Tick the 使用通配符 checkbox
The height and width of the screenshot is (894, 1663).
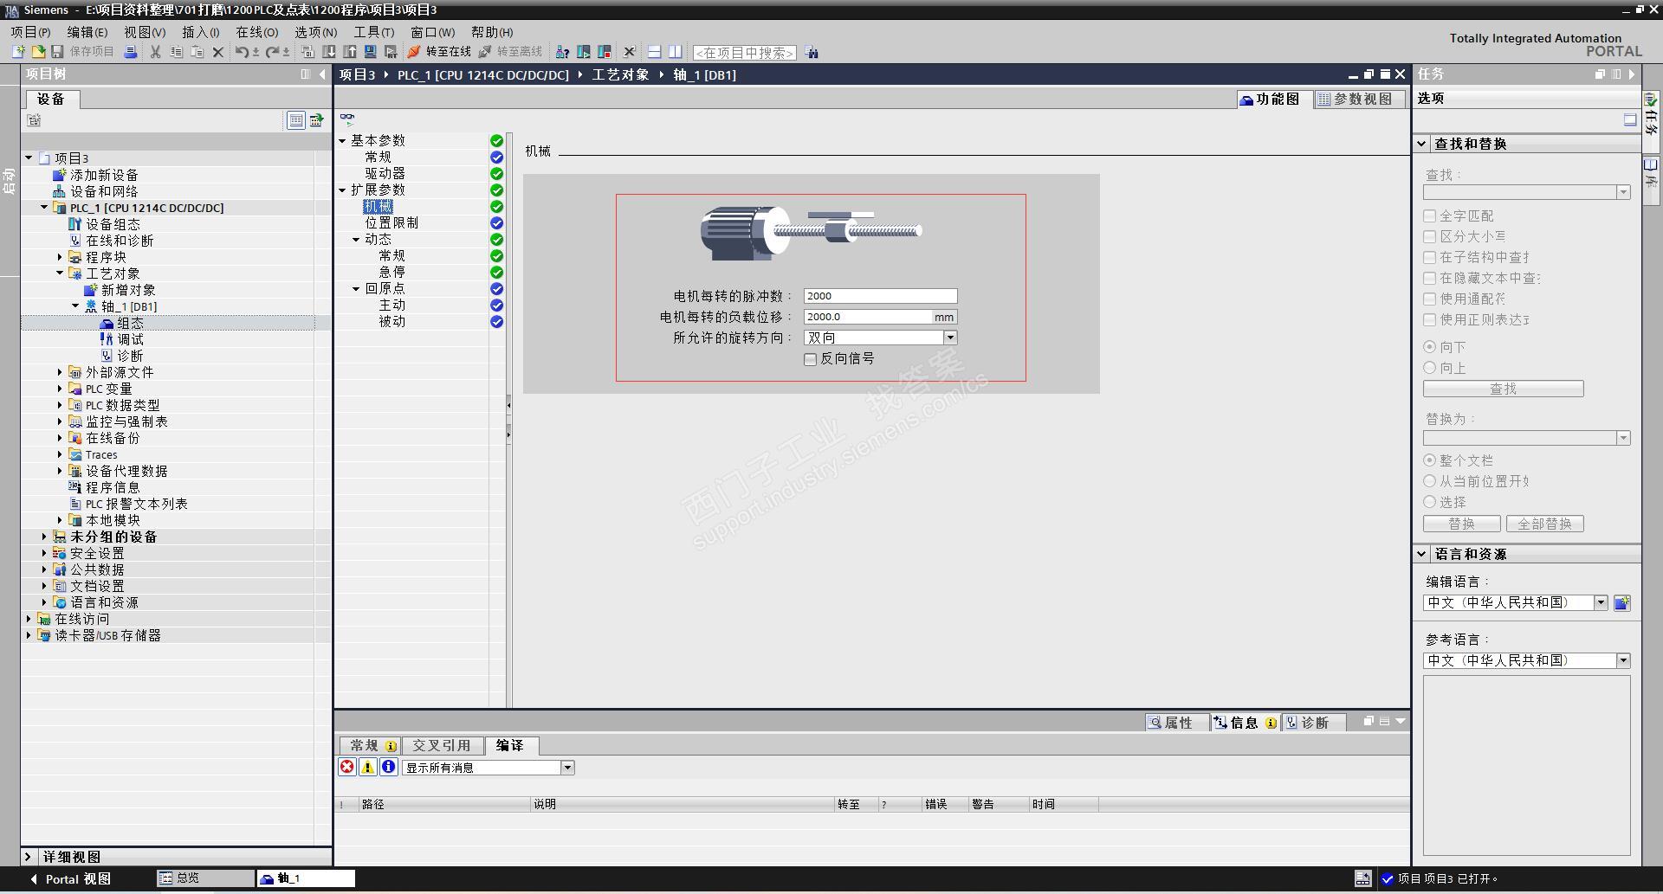pos(1430,299)
